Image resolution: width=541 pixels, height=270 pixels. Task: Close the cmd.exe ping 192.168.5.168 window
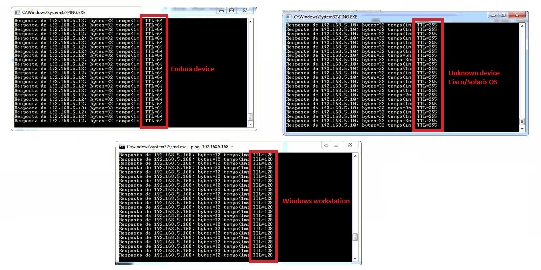tap(350, 145)
